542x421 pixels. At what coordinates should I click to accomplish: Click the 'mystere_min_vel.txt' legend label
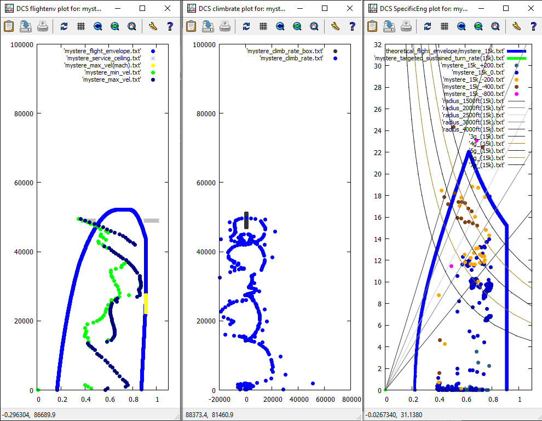(112, 72)
